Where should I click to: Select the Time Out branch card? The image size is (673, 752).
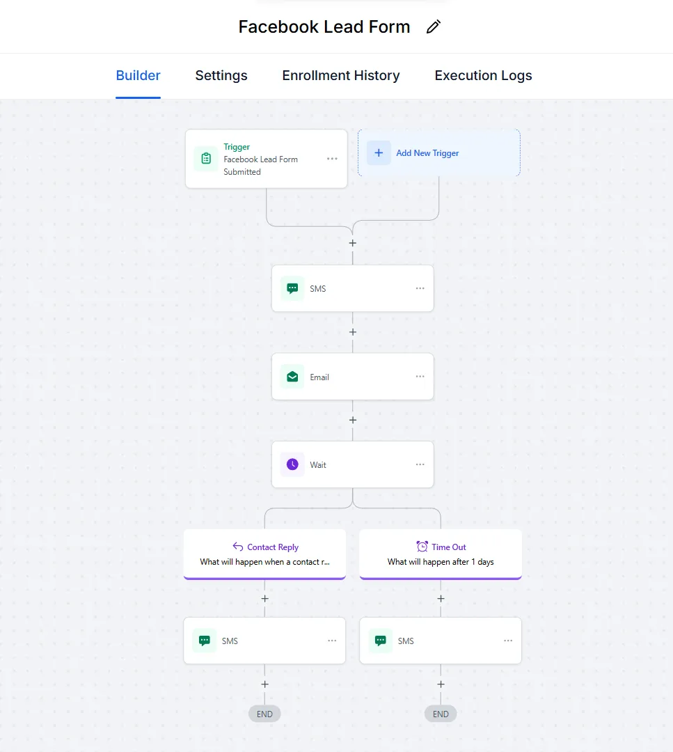click(x=441, y=554)
